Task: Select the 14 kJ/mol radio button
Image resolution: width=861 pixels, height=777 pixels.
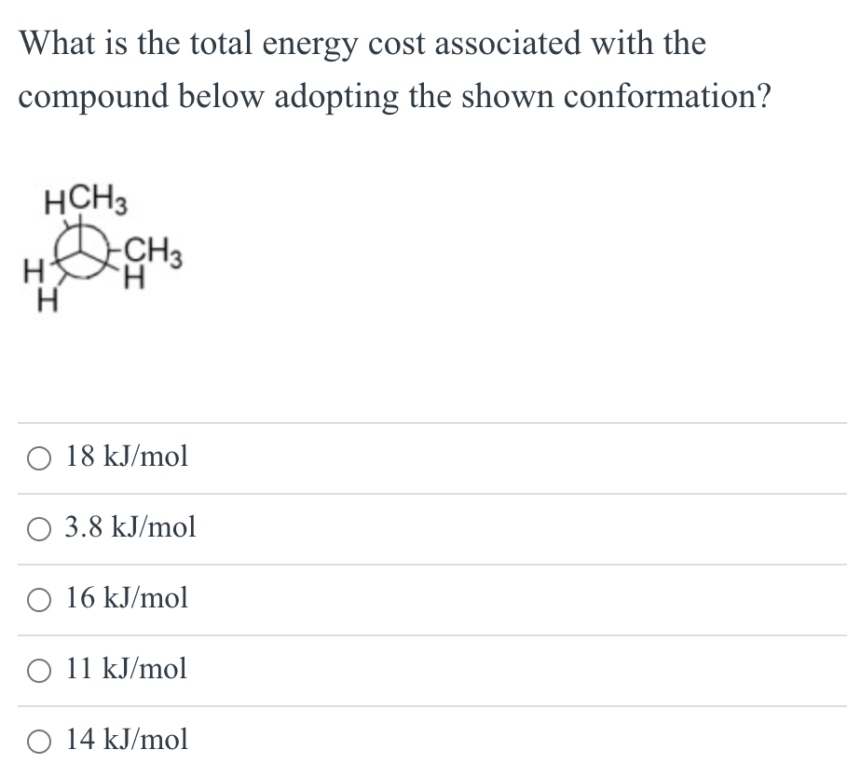Action: pos(38,740)
